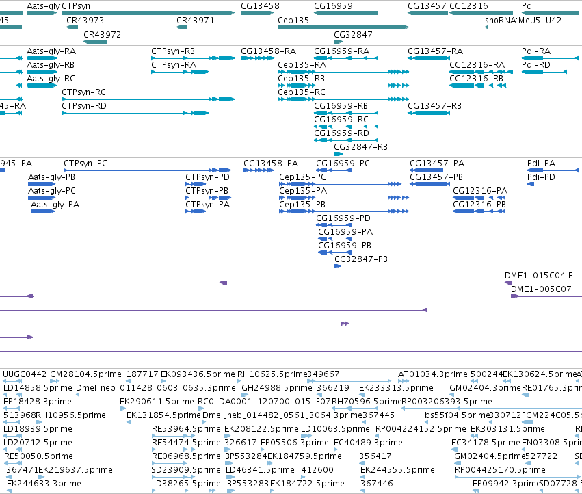Select EST EK093436.5prime
The height and width of the screenshot is (494, 582).
(198, 374)
